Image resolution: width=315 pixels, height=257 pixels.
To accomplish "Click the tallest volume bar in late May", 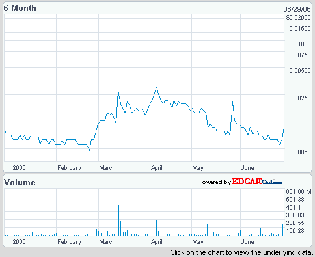I will tap(232, 214).
